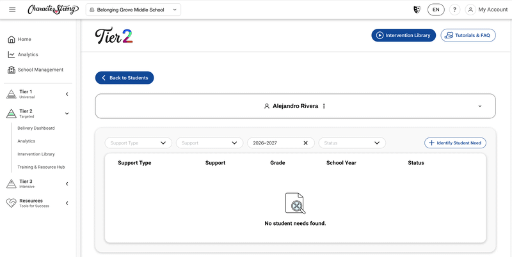Viewport: 512px width, 257px height.
Task: Open Delivery Dashboard under Tier 2
Action: coord(36,128)
